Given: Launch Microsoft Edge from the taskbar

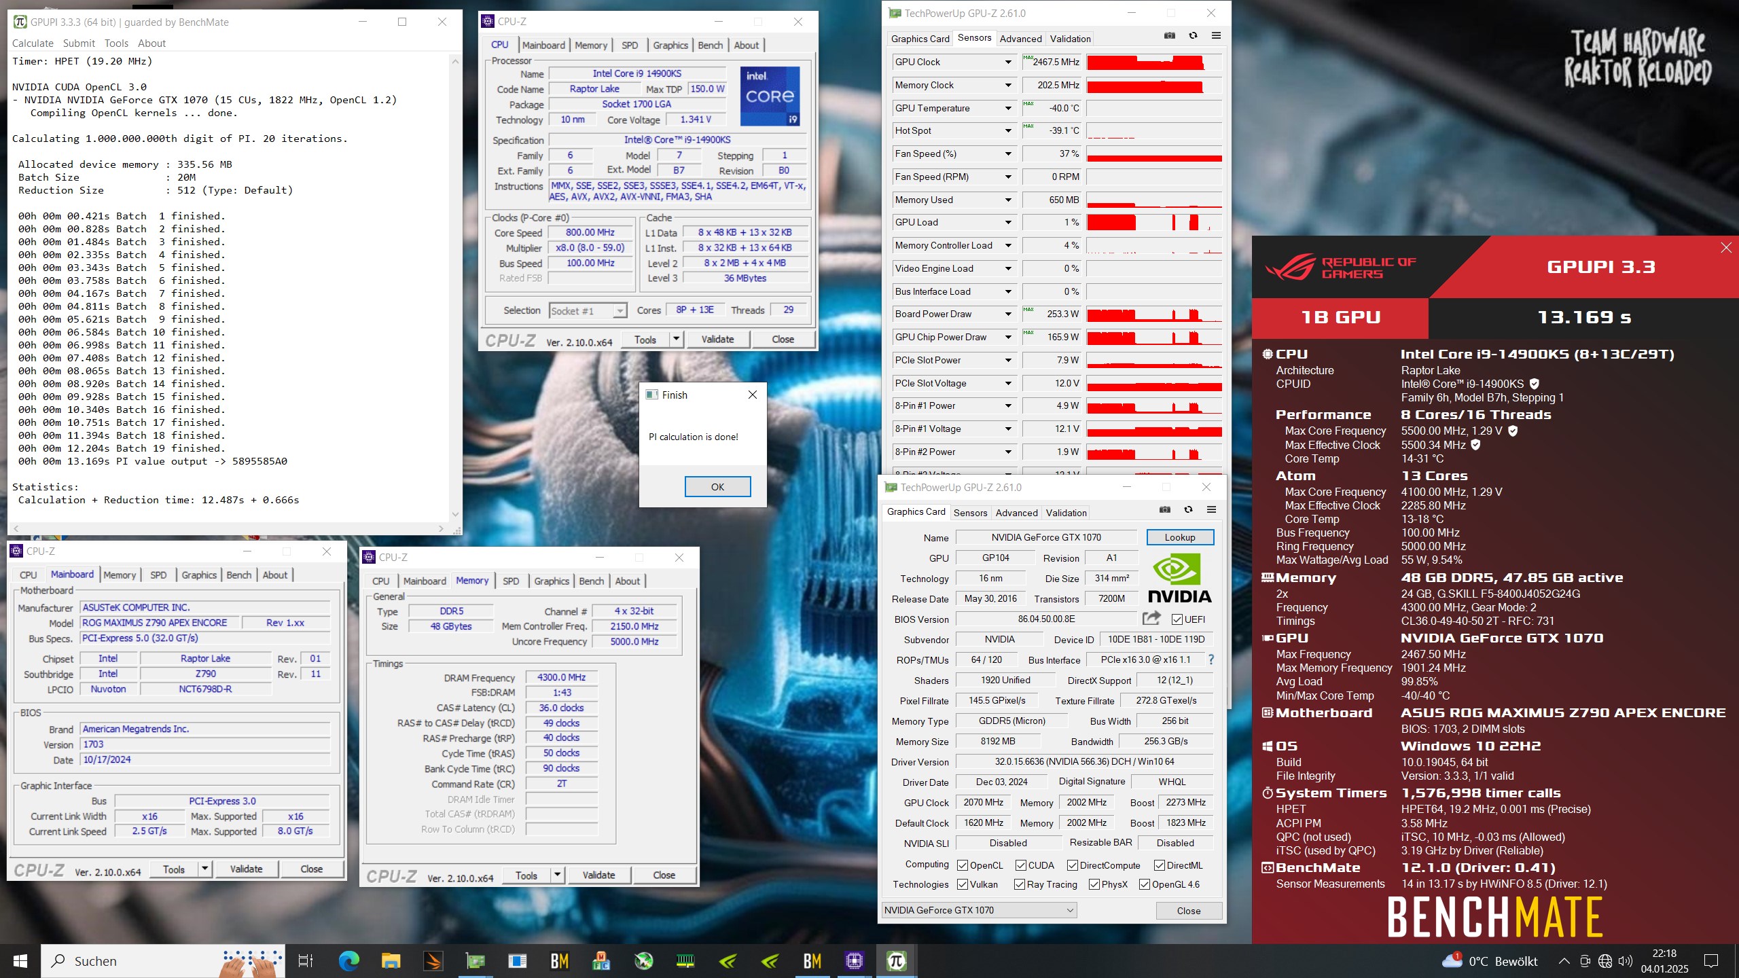Looking at the screenshot, I should [x=349, y=961].
